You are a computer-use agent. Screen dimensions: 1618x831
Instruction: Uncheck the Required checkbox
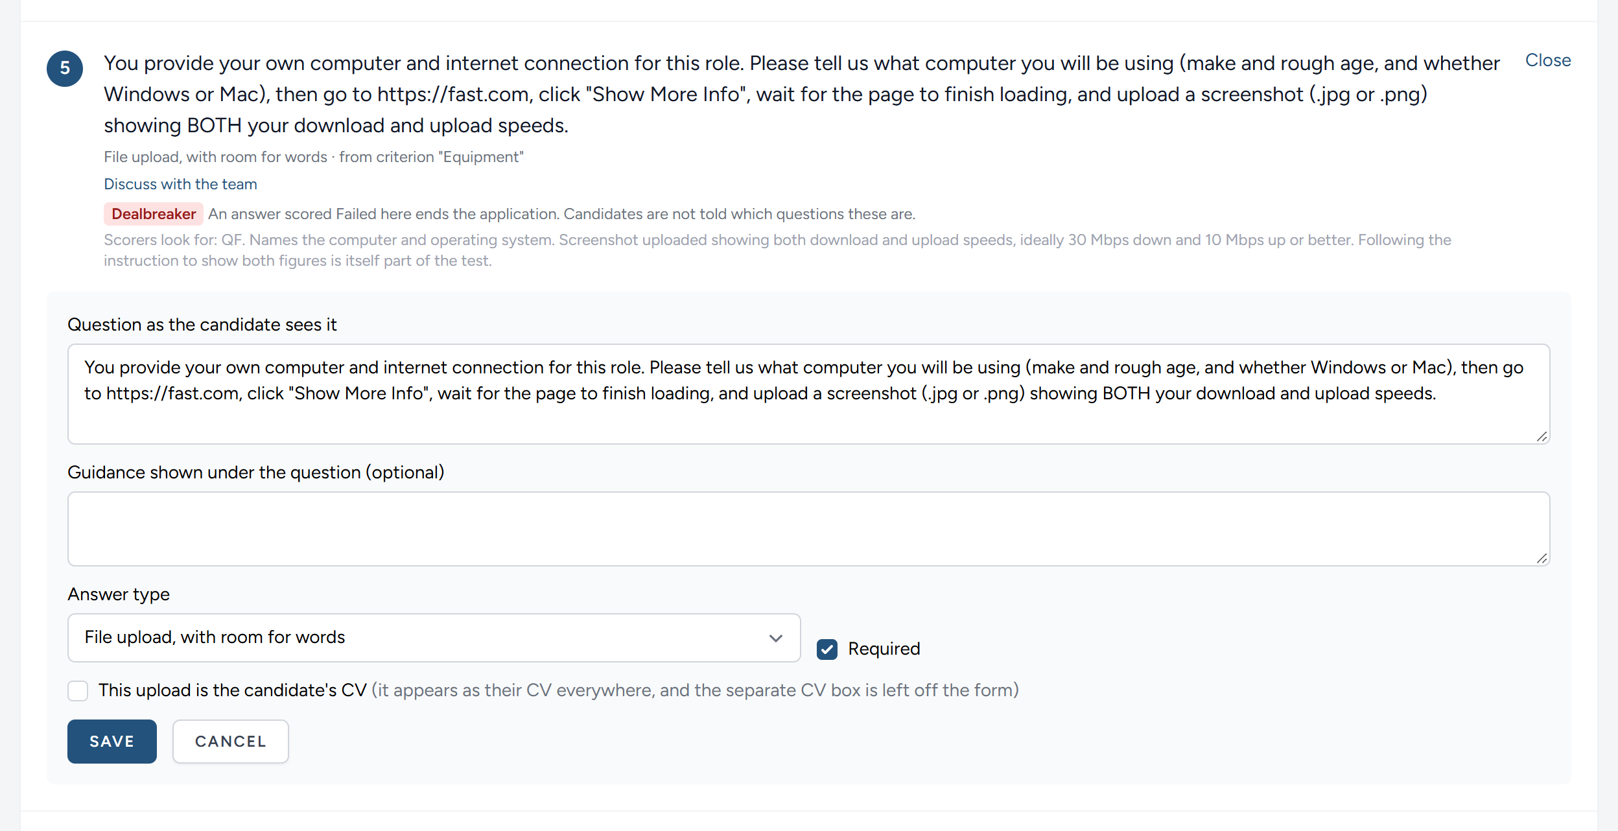[x=827, y=649]
